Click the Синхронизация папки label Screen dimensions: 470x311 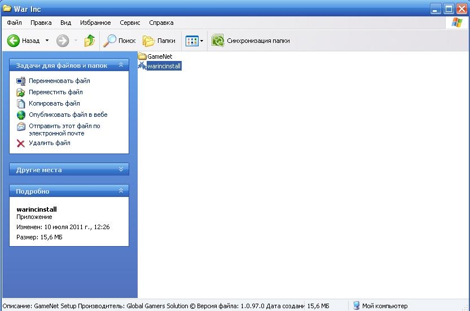(x=258, y=41)
